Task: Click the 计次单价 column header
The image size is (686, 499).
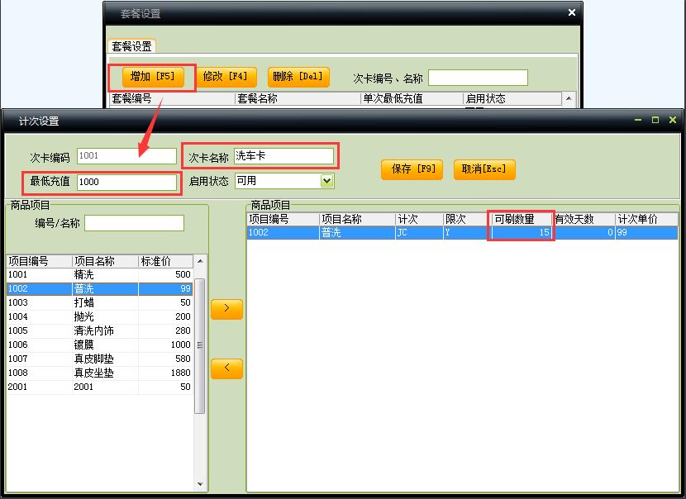Action: coord(646,219)
